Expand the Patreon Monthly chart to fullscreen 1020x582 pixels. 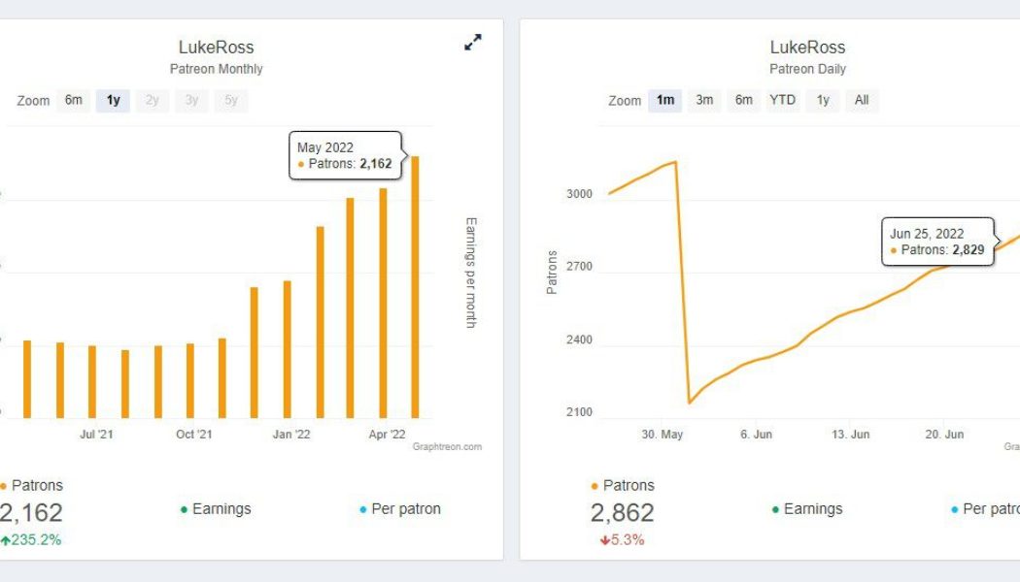point(473,43)
